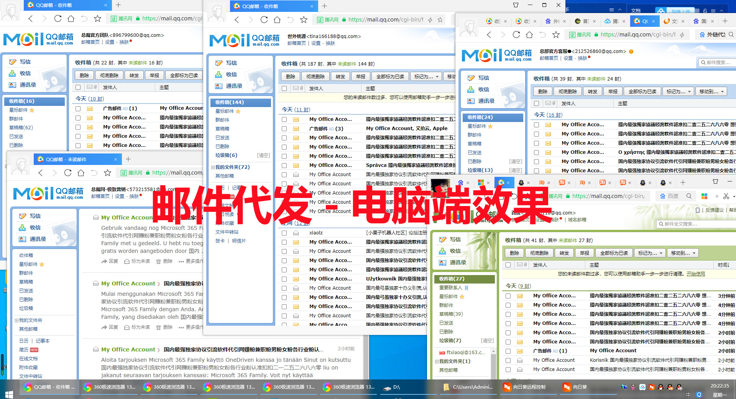Click search magnifier beside 外链代 in 212526860 window
This screenshot has width=736, height=399.
pos(731,35)
